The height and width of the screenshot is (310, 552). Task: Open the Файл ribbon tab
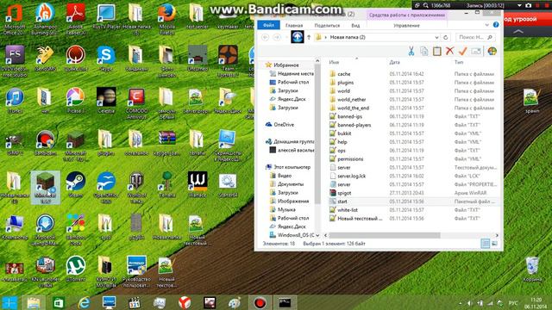[268, 25]
